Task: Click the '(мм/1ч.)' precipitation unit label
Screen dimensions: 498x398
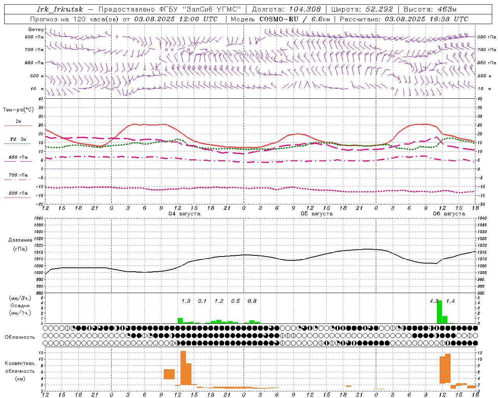Action: (20, 313)
